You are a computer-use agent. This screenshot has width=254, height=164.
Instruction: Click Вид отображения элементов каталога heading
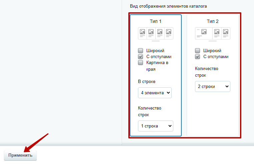168,6
